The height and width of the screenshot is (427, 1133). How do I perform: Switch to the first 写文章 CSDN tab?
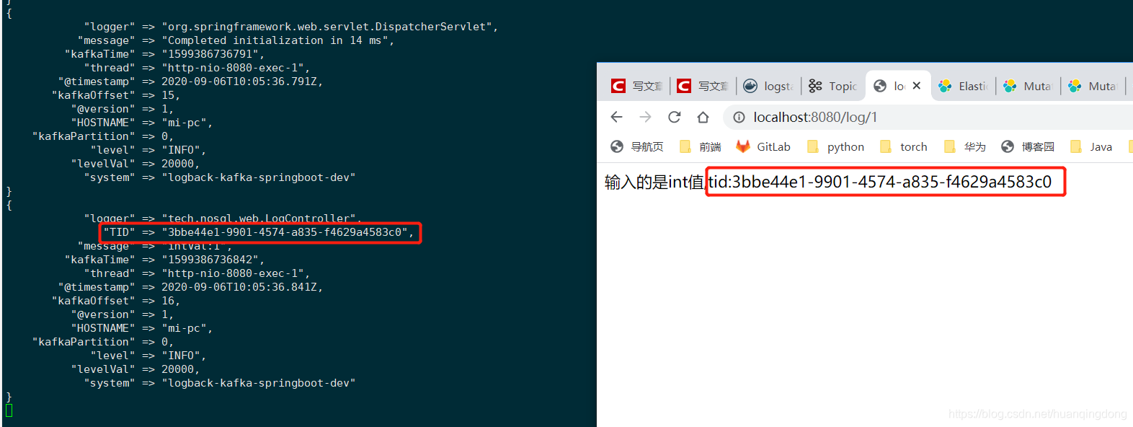tap(637, 86)
